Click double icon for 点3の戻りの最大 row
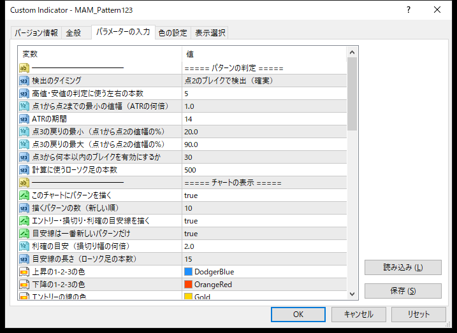The height and width of the screenshot is (333, 457). coord(24,145)
